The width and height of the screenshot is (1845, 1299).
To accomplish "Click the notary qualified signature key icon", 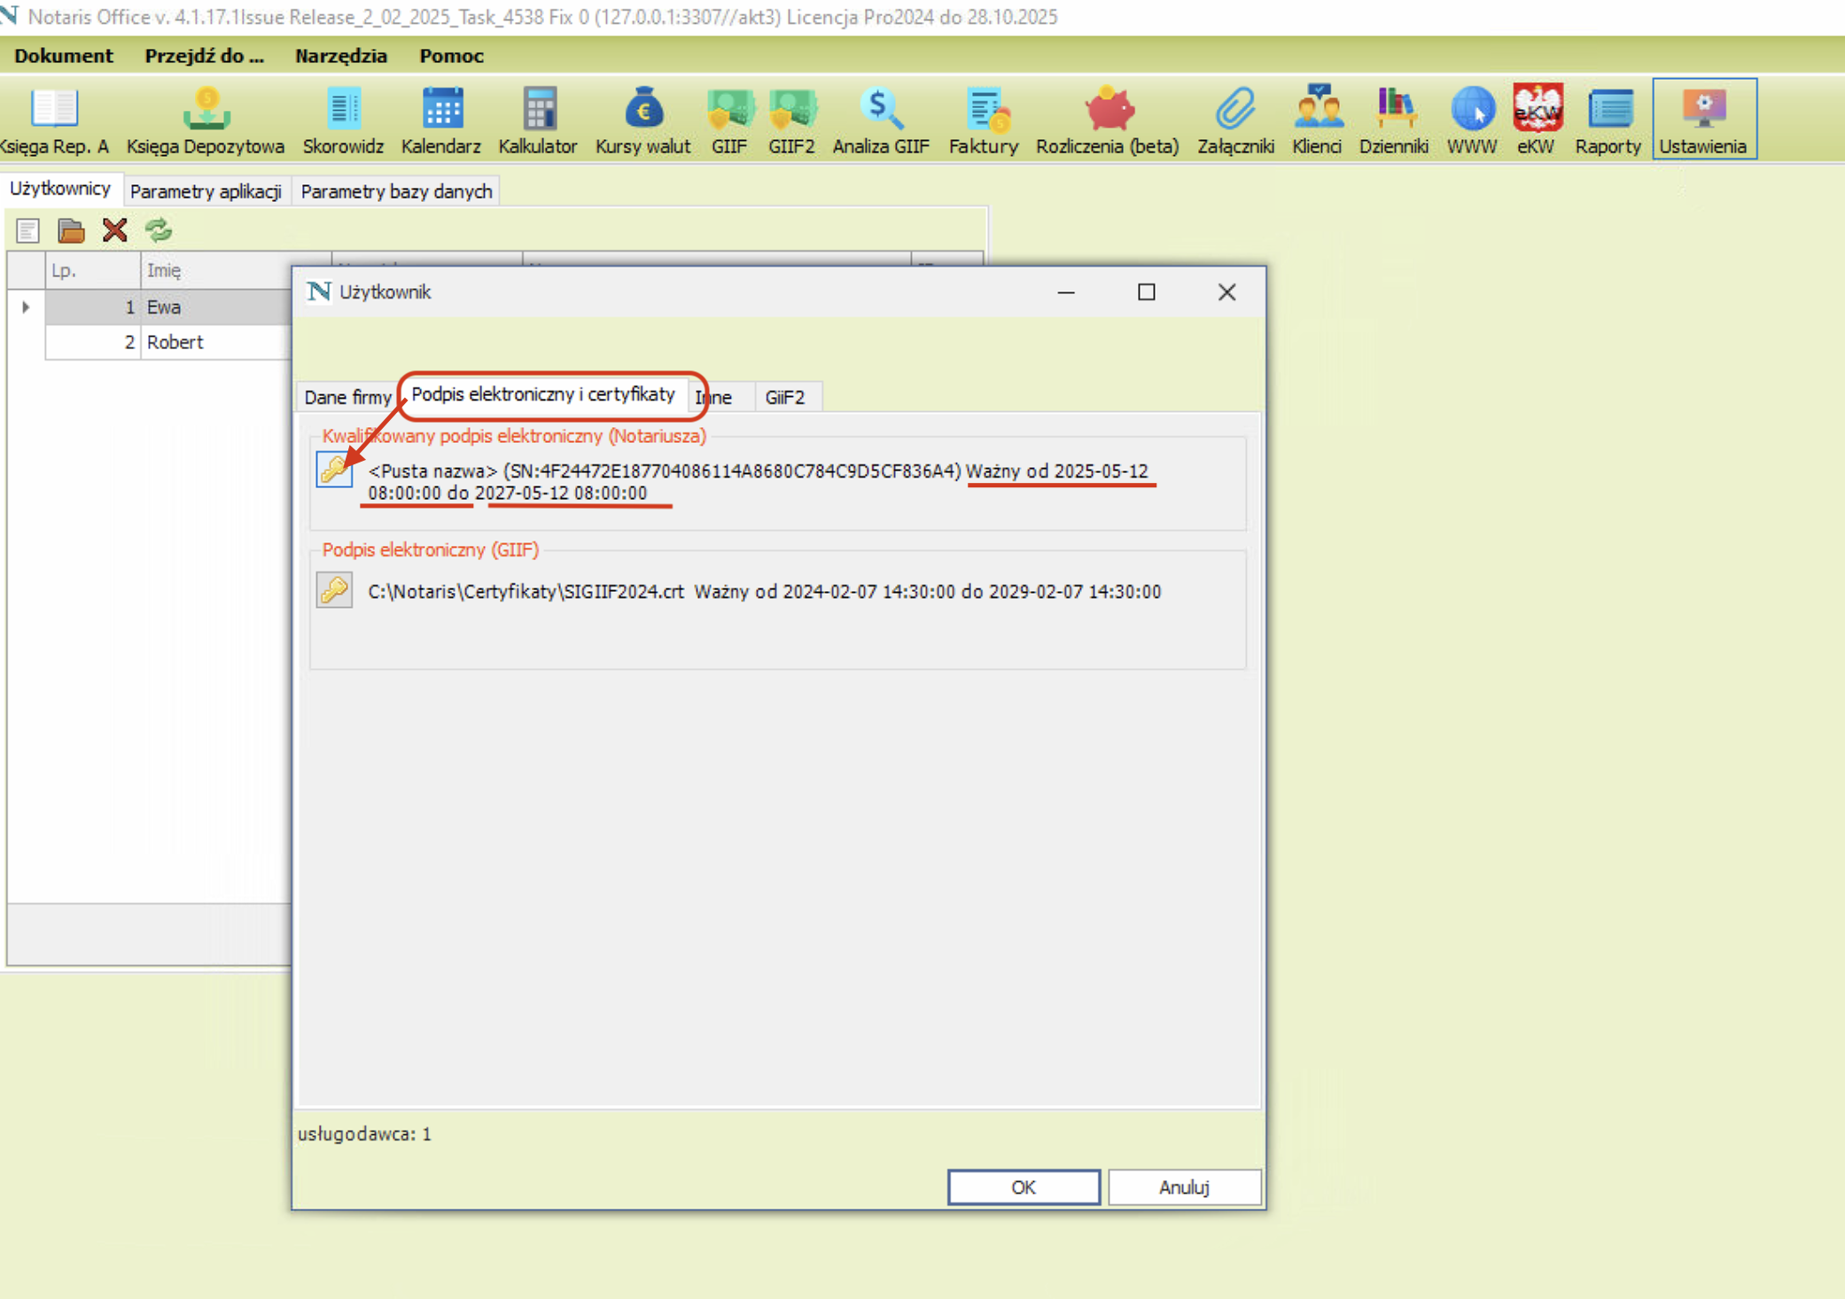I will (334, 469).
